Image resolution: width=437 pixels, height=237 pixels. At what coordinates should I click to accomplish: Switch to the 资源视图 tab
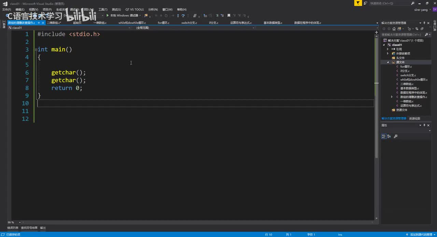[414, 118]
